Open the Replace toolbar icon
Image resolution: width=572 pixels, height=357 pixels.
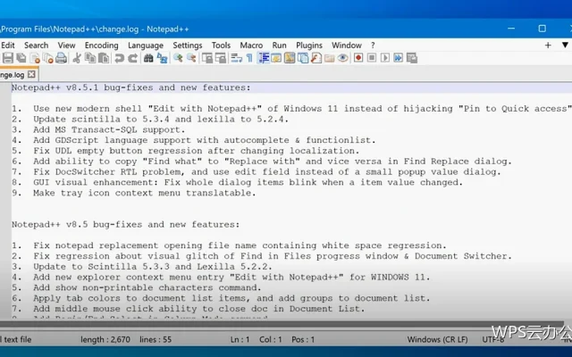tap(162, 58)
